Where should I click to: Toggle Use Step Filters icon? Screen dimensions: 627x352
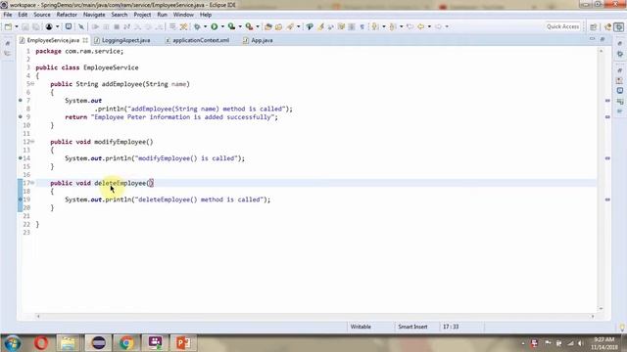pyautogui.click(x=183, y=26)
